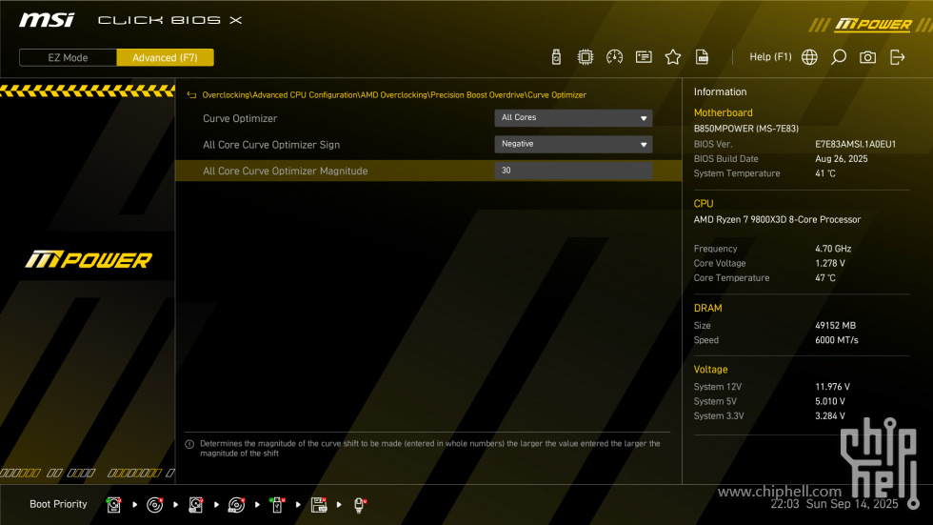Click the Motherboard section heading
The image size is (933, 525).
723,112
